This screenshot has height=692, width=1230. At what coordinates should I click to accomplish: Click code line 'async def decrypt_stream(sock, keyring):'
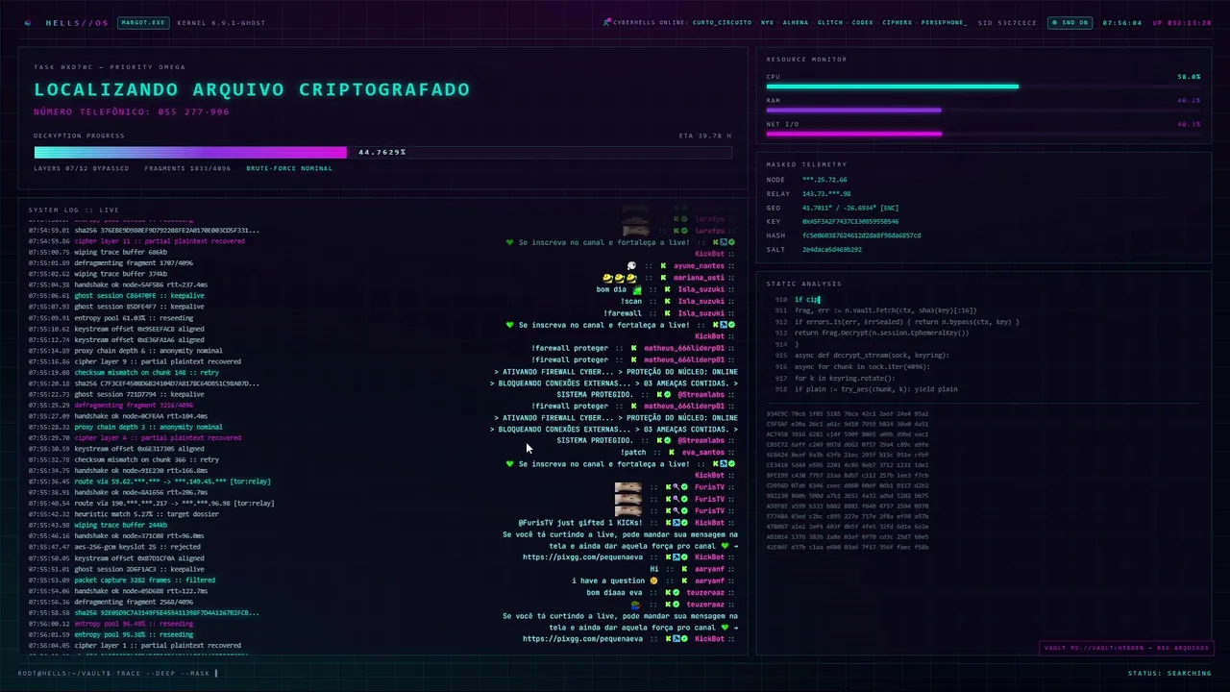(872, 356)
